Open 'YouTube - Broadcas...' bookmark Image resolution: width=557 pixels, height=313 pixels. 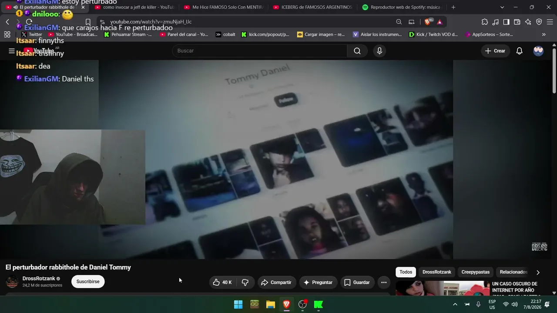tap(73, 34)
